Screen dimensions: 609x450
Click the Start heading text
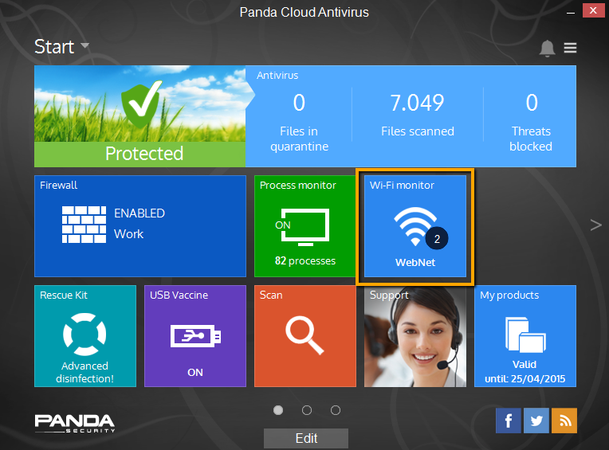click(x=54, y=47)
